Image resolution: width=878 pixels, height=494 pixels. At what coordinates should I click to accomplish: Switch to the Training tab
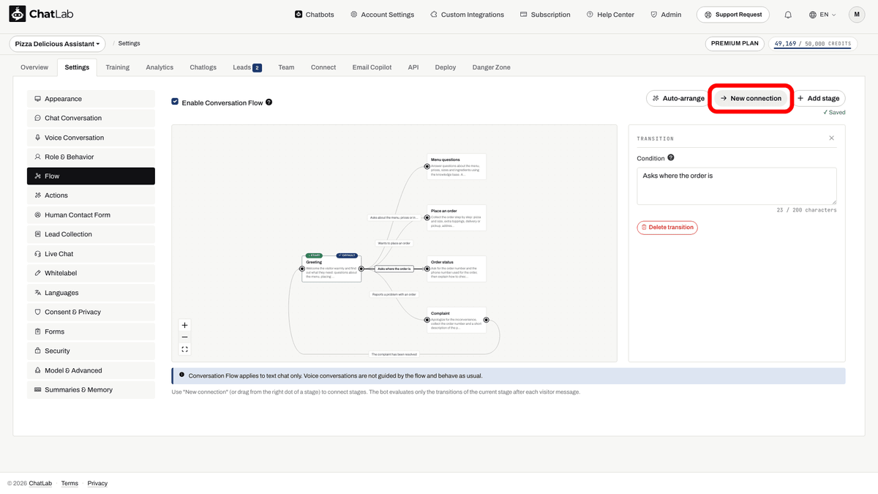pyautogui.click(x=117, y=67)
